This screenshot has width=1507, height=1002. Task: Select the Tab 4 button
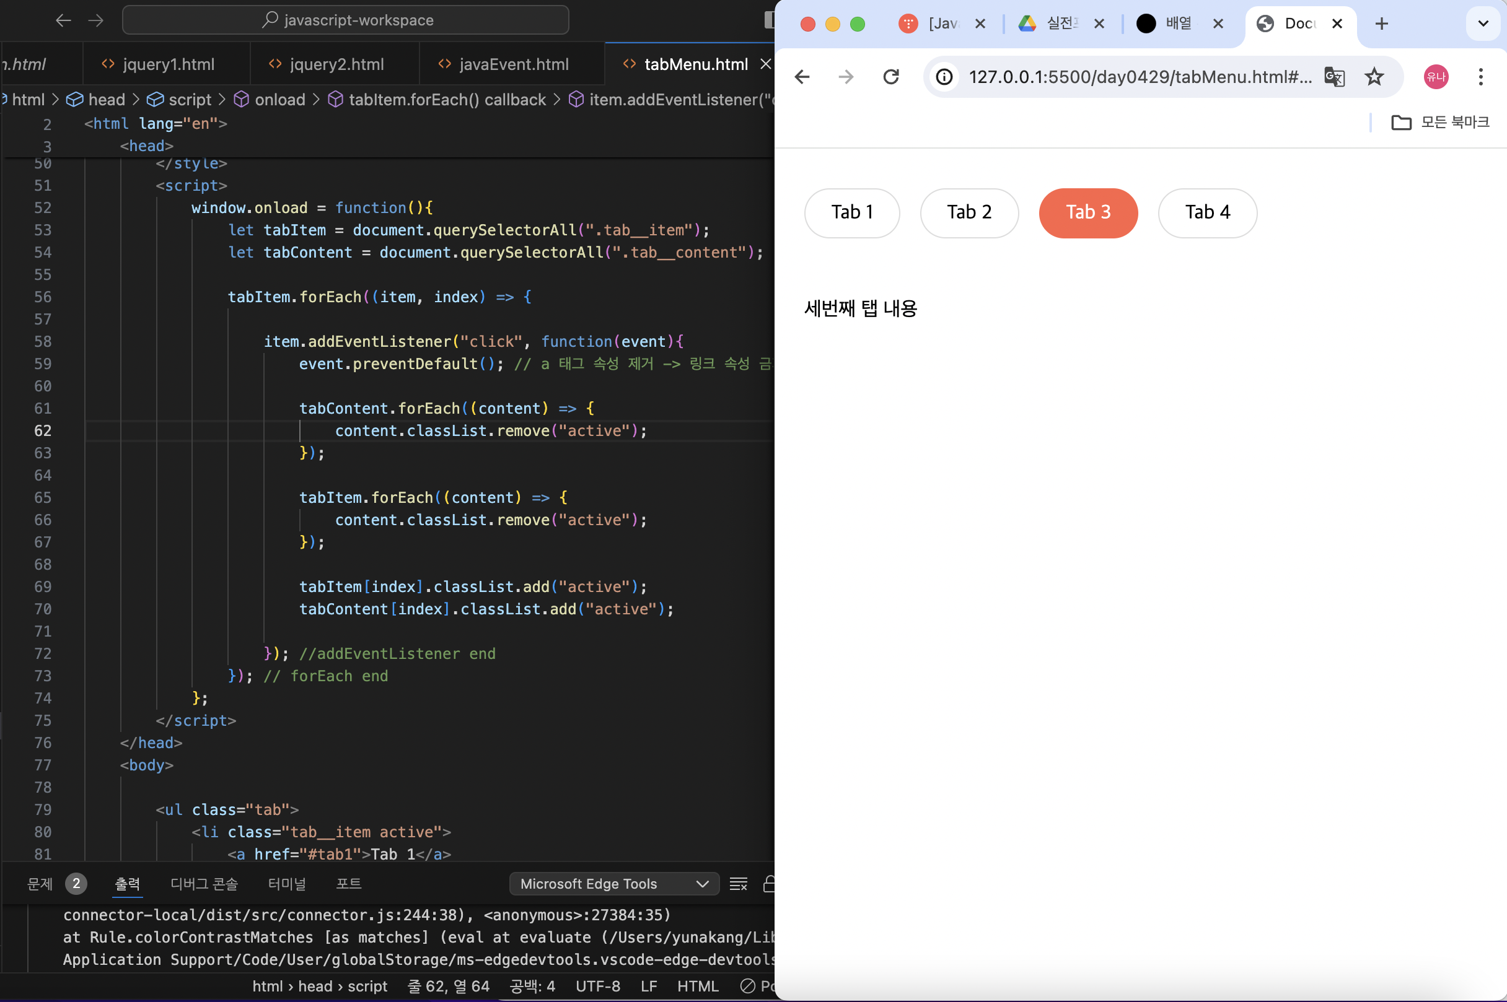(1207, 213)
